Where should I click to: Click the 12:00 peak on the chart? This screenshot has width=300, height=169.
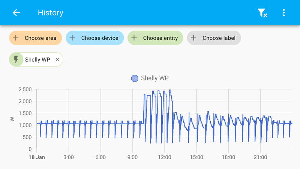tap(170, 91)
